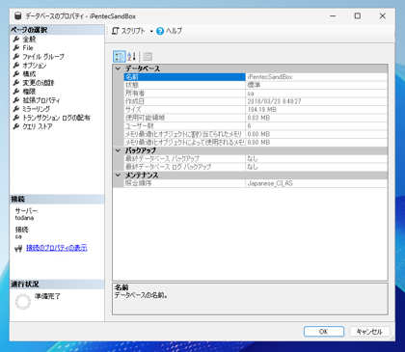Minimize the properties dialog
405x352 pixels.
[x=333, y=15]
